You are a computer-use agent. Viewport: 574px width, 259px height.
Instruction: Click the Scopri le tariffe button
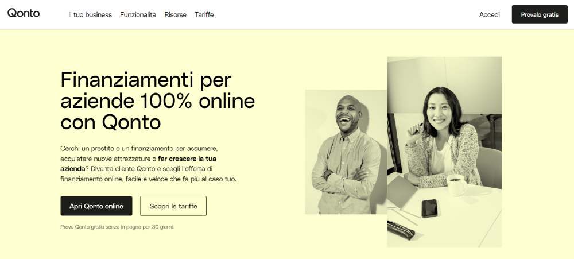click(x=173, y=206)
